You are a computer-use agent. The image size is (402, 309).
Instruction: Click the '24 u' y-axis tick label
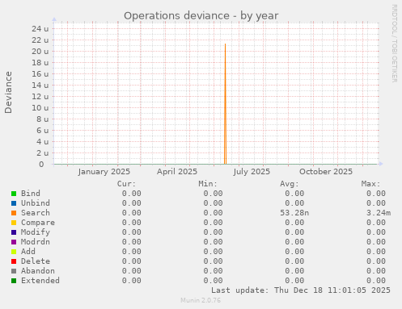tap(40, 28)
